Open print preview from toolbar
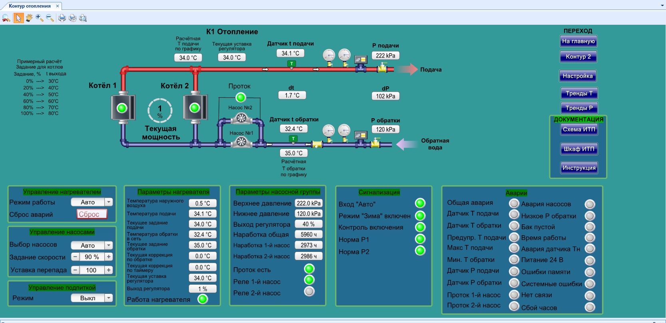Viewport: 666px width, 323px height. 83,18
